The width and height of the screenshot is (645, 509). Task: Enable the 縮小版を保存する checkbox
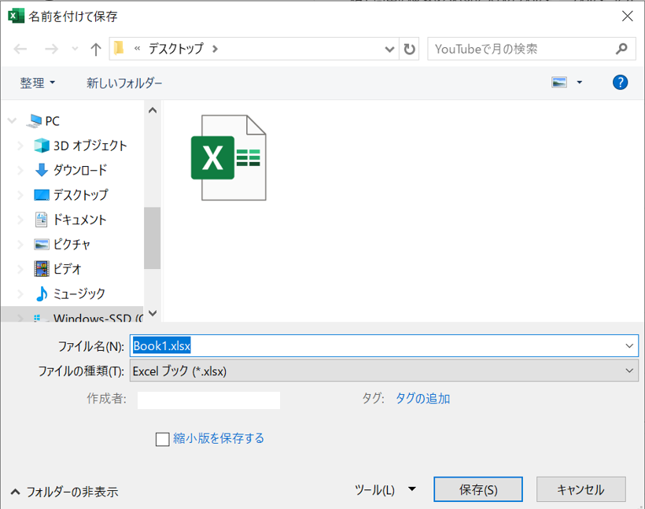[x=163, y=439]
